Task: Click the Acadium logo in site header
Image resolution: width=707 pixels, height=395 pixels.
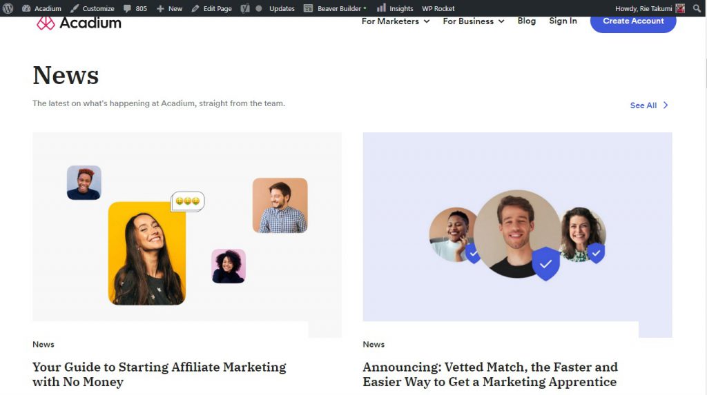Action: coord(79,23)
